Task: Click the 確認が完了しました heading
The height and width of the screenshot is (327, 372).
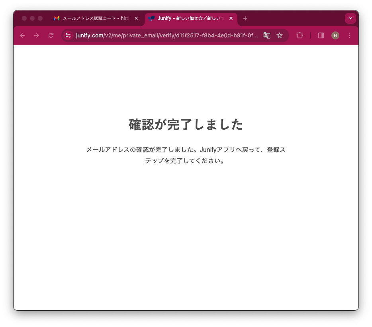Action: click(186, 125)
